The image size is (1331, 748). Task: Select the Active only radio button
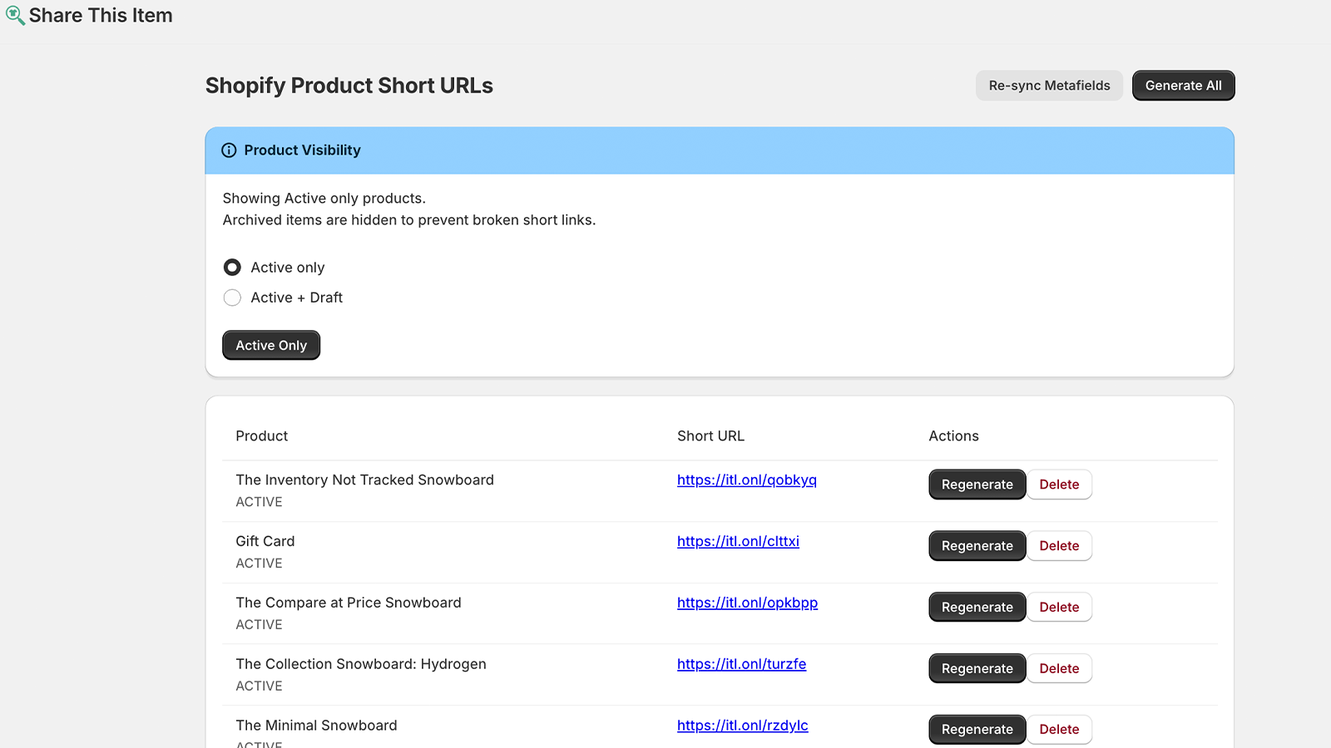[232, 268]
